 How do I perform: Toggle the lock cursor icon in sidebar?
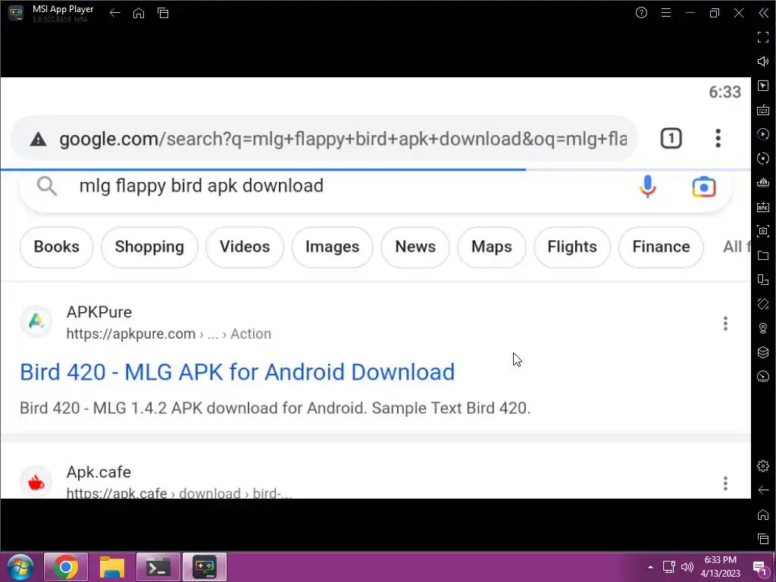click(762, 86)
